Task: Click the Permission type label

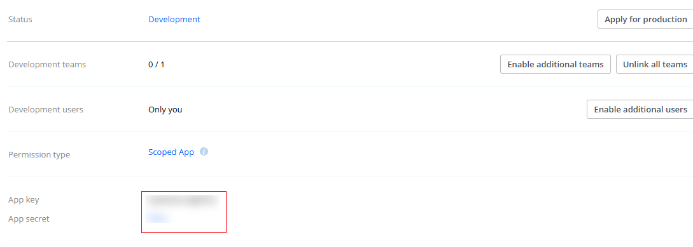Action: click(39, 155)
